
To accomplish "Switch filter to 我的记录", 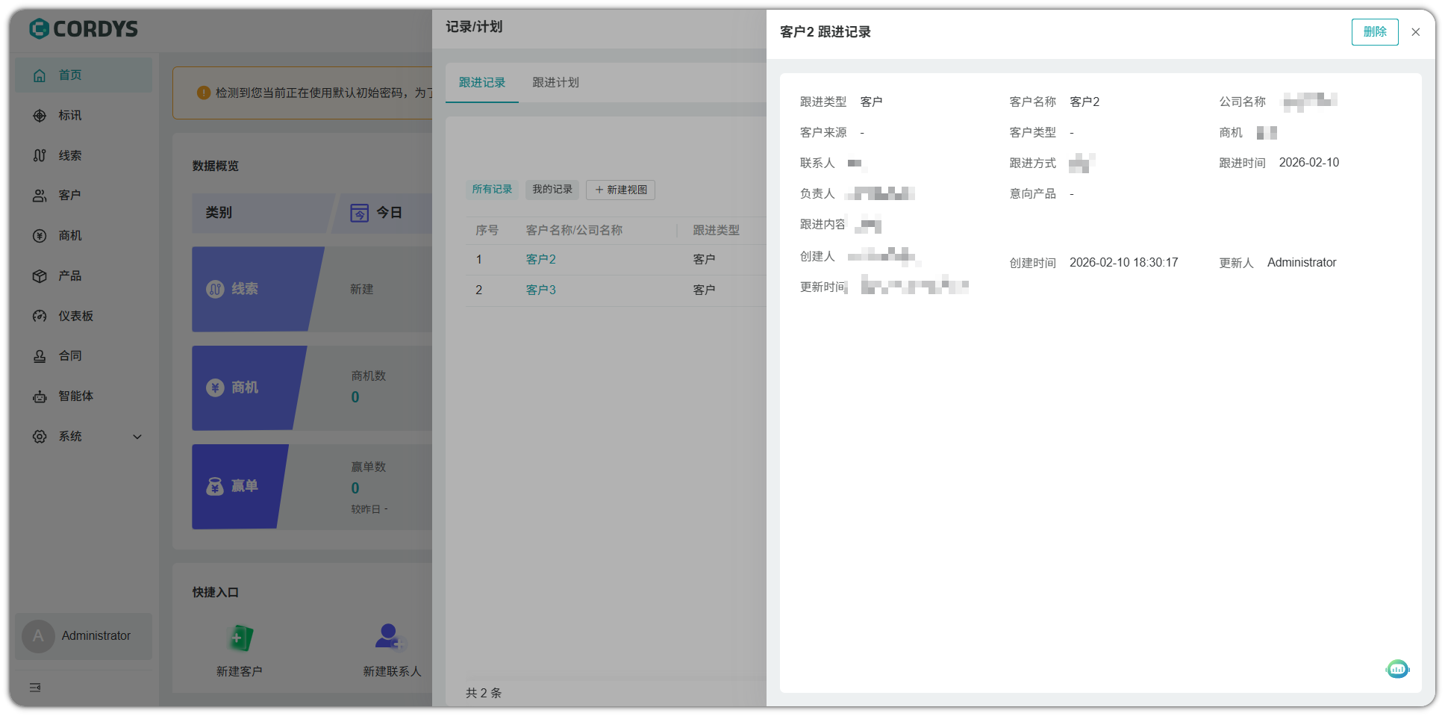I will pyautogui.click(x=552, y=190).
